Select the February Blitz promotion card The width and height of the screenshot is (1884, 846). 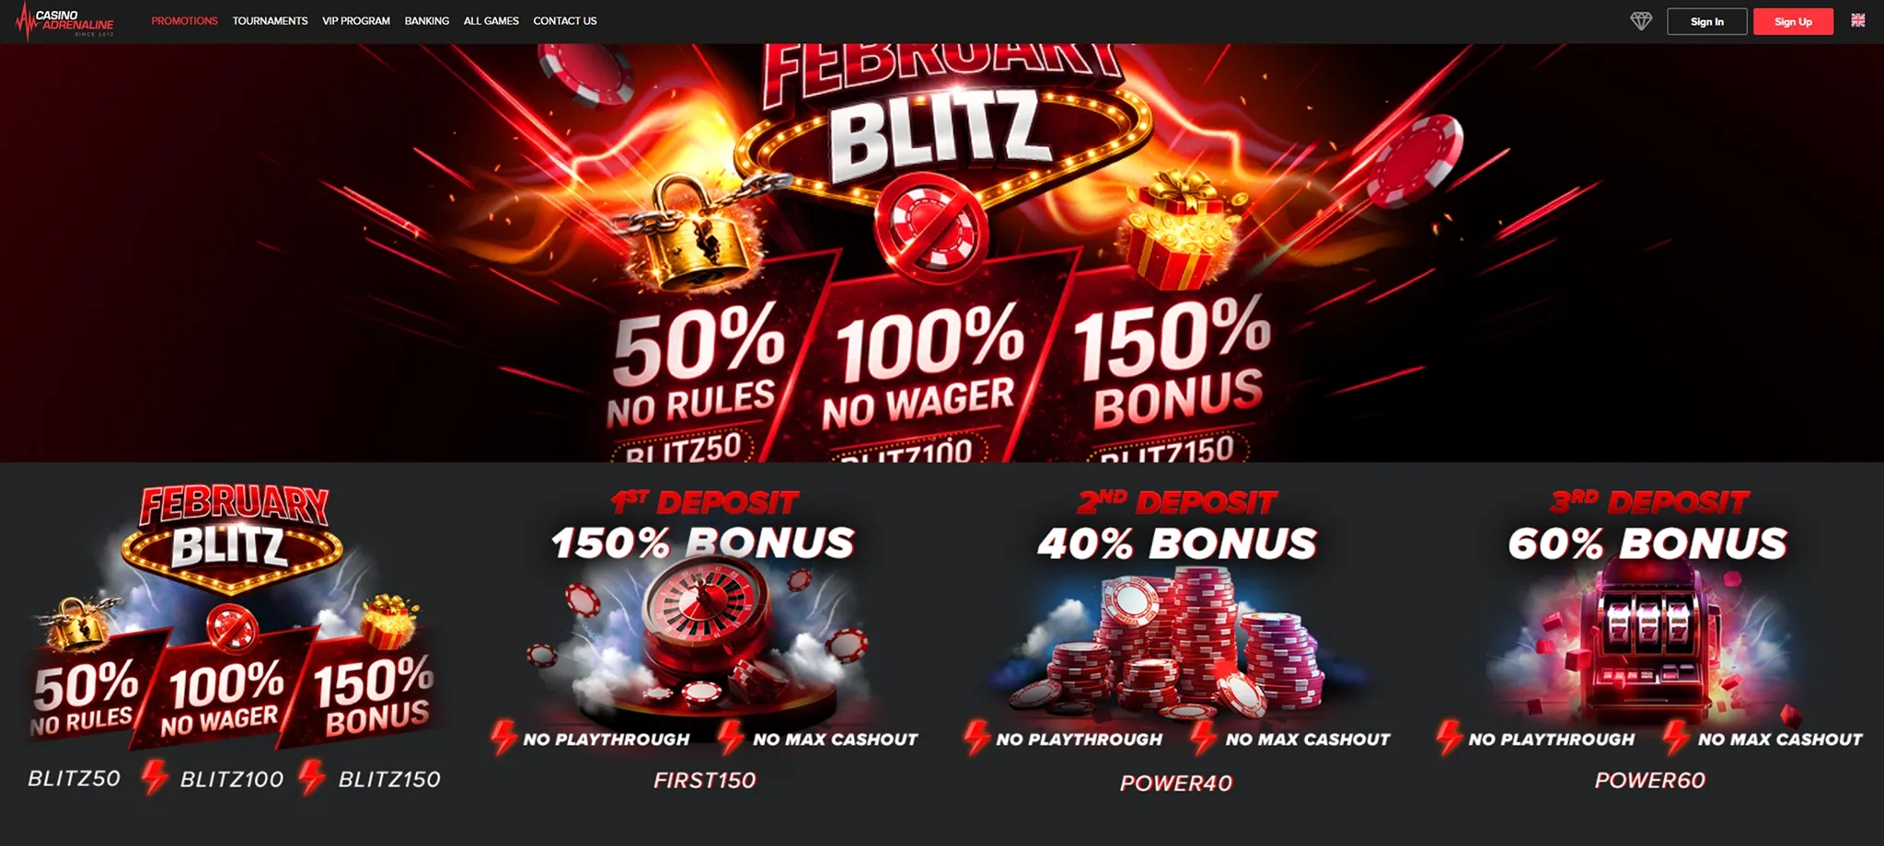coord(234,637)
